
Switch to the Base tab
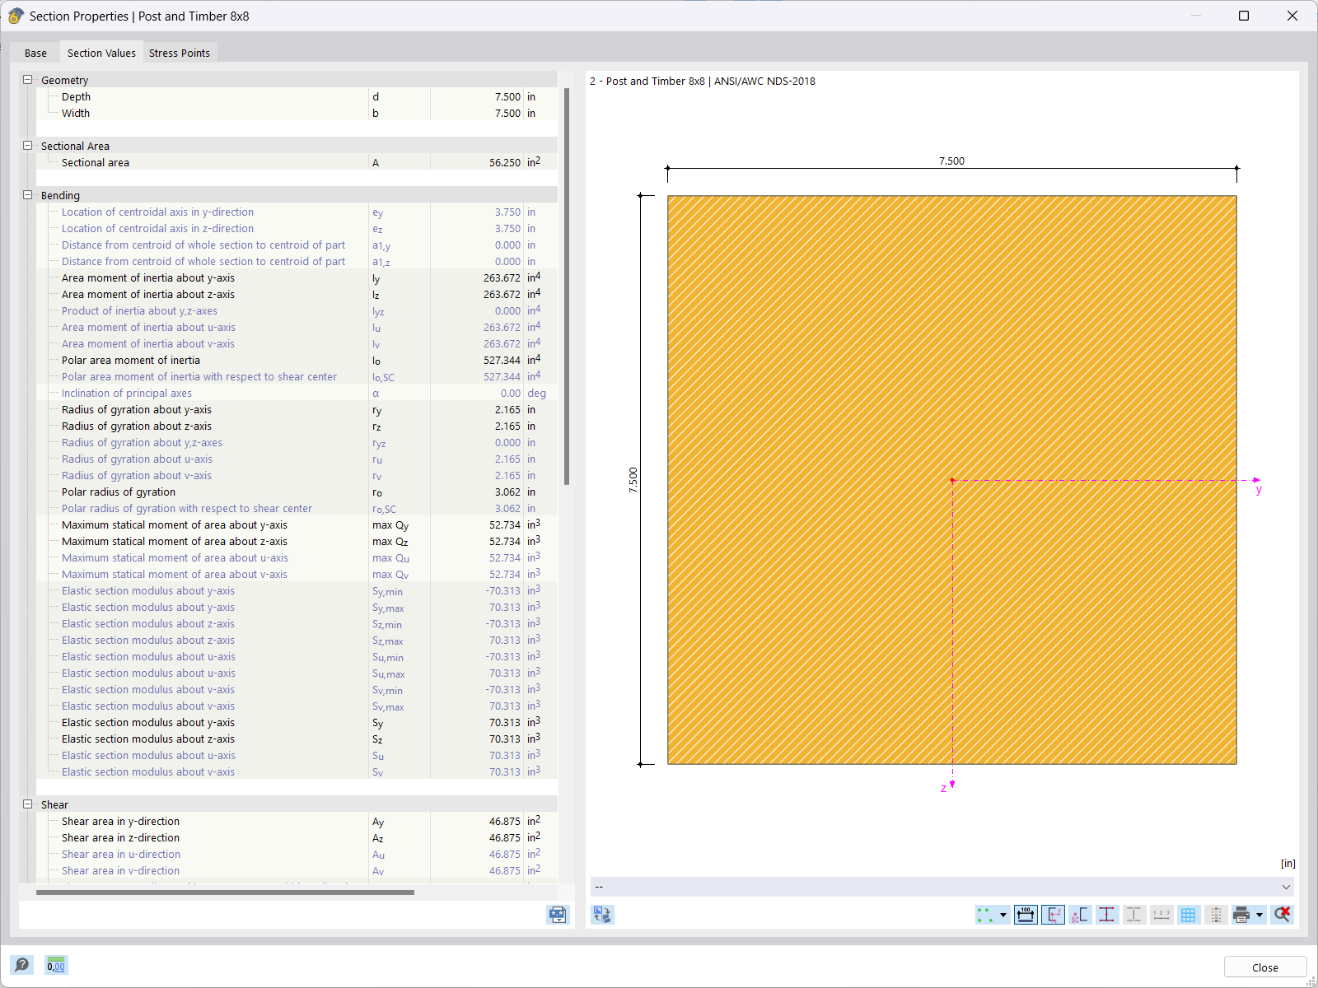[x=35, y=52]
